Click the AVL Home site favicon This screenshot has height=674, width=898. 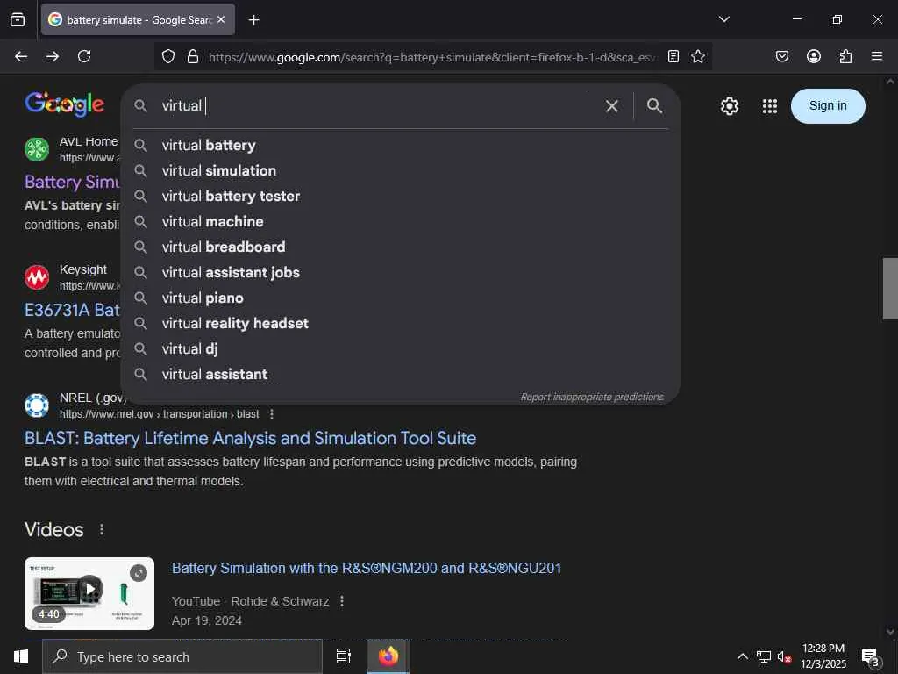coord(37,149)
